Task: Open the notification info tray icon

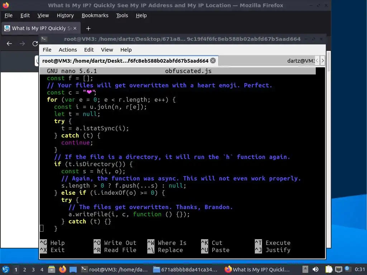Action: [347, 269]
